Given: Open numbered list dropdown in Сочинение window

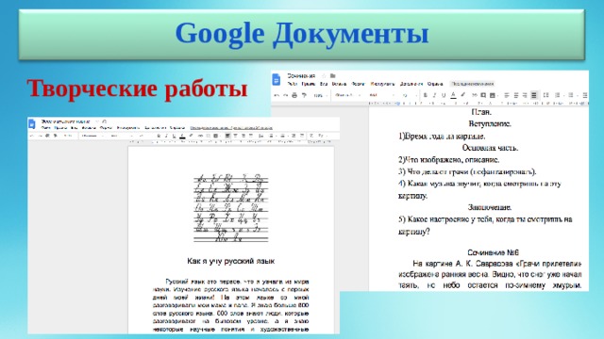Looking at the screenshot, I should coord(560,95).
